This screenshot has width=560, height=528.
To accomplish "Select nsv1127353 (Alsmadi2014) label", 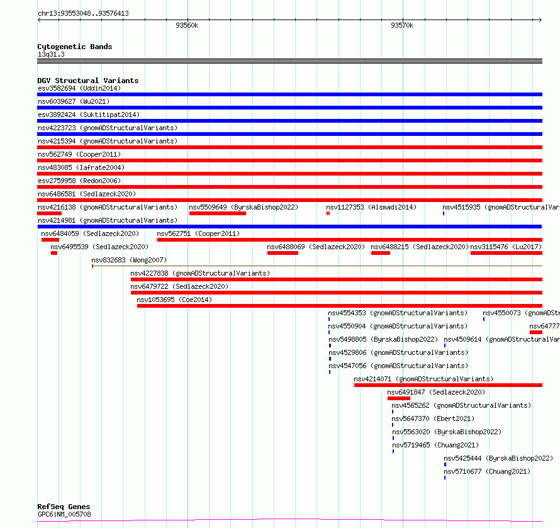I will pyautogui.click(x=371, y=207).
